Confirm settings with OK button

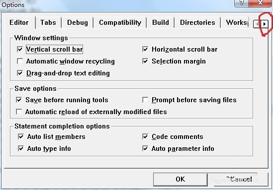click(x=181, y=179)
